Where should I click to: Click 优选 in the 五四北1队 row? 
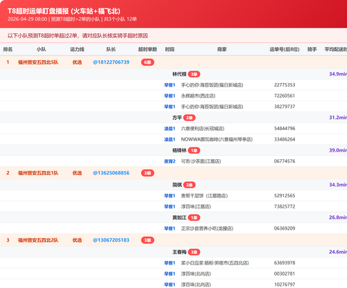pos(77,173)
